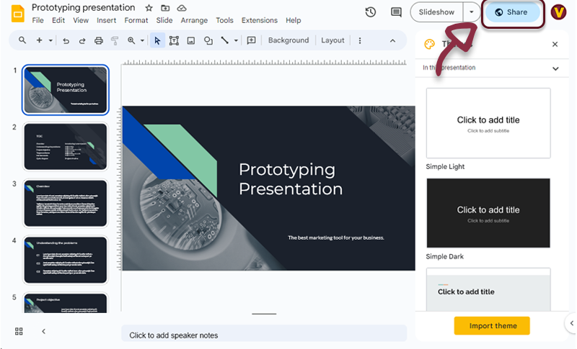
Task: Star the Prototyping presentation document
Action: 149,8
